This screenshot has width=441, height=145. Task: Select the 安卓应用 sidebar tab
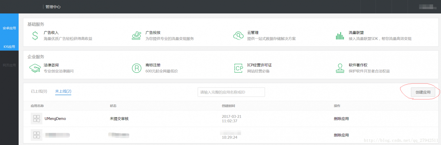pos(9,28)
